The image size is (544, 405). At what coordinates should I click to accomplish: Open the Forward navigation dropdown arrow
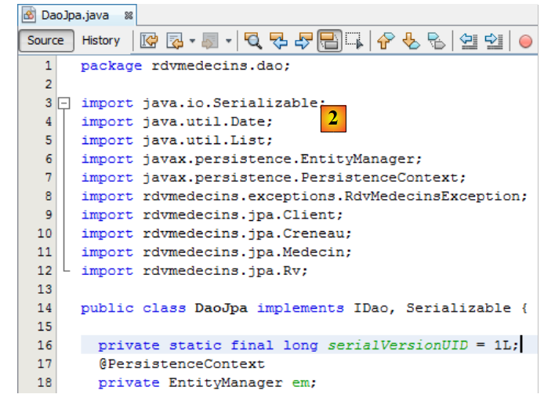(228, 42)
